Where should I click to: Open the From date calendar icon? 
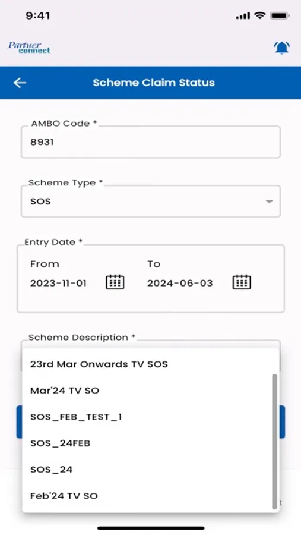115,282
